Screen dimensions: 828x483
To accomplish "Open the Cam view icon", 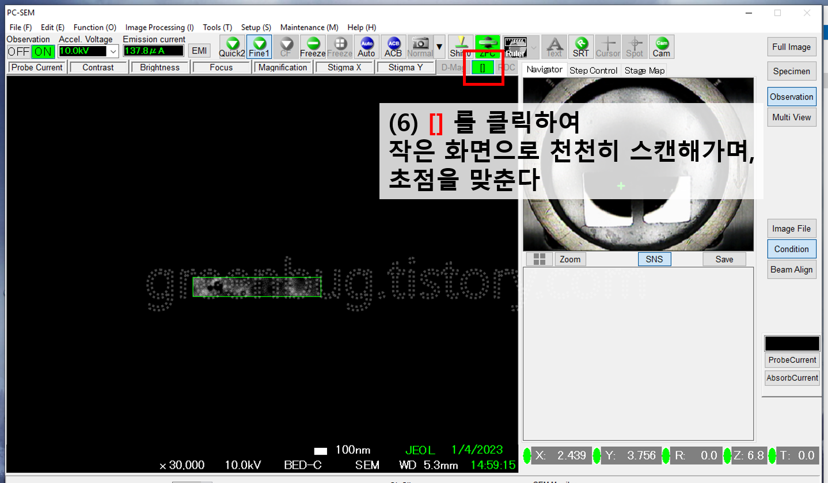I will 662,47.
